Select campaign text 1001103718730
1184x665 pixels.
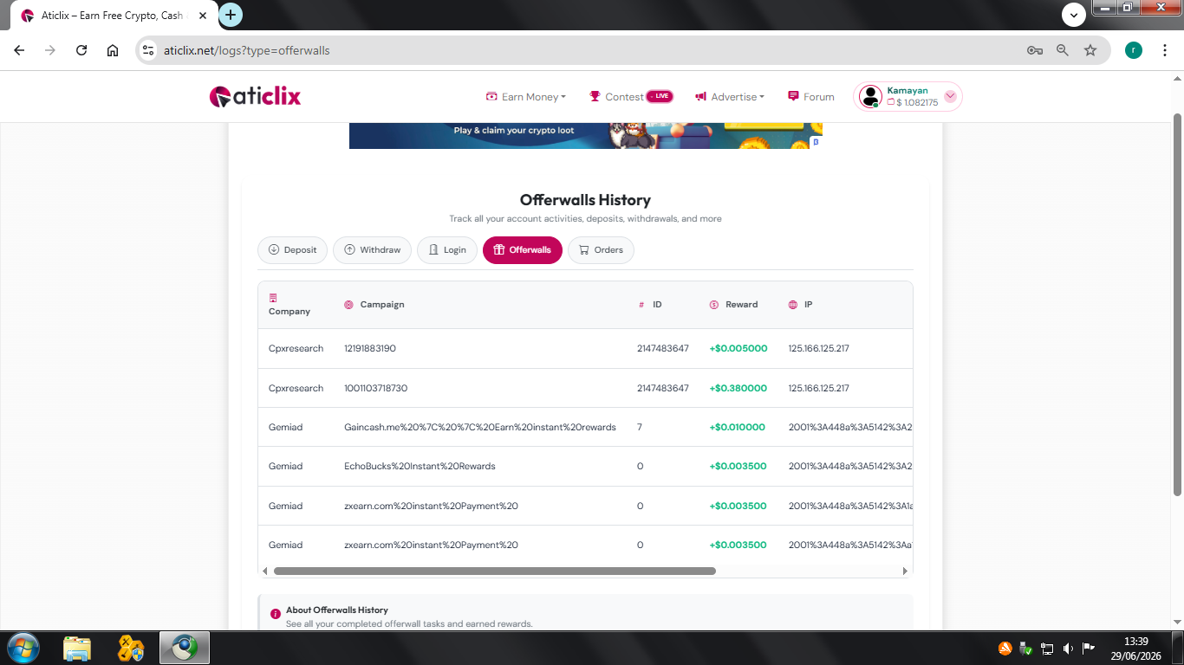[x=375, y=388]
